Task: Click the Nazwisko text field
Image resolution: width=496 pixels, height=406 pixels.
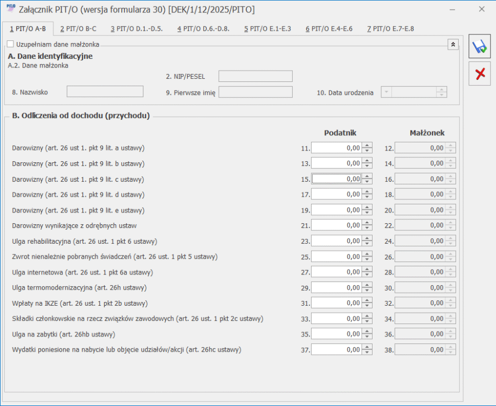Action: (x=105, y=92)
